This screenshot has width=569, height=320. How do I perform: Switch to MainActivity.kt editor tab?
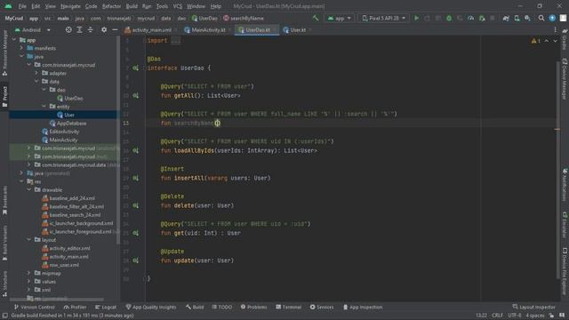[207, 29]
